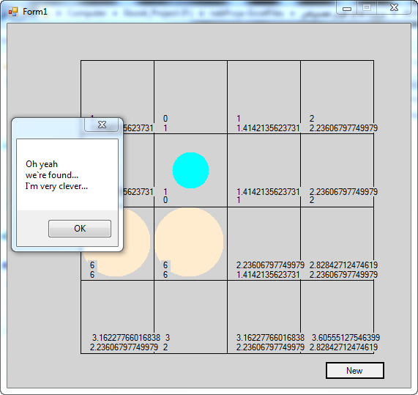Click the cell showing 2.82842712474619 above 2.2360679
Screen dimensions: 418x395
[x=337, y=243]
